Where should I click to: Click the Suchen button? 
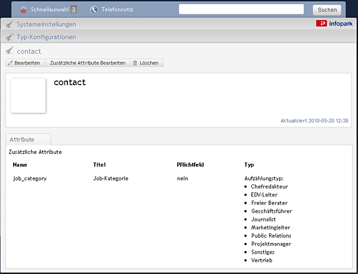pos(327,10)
